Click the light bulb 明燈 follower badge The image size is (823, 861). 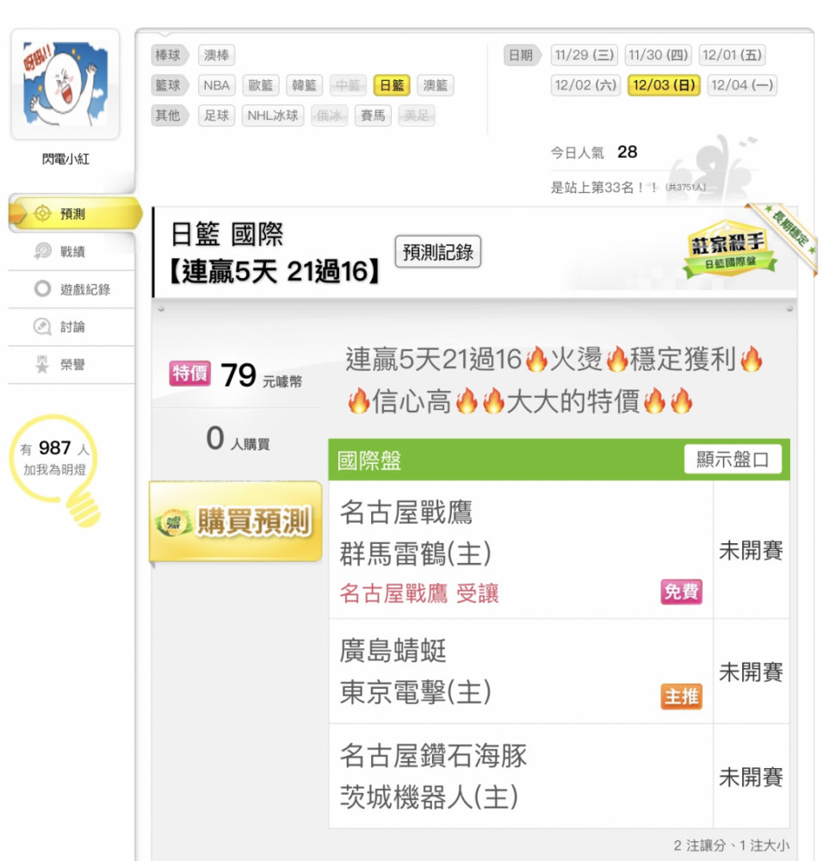[x=55, y=468]
